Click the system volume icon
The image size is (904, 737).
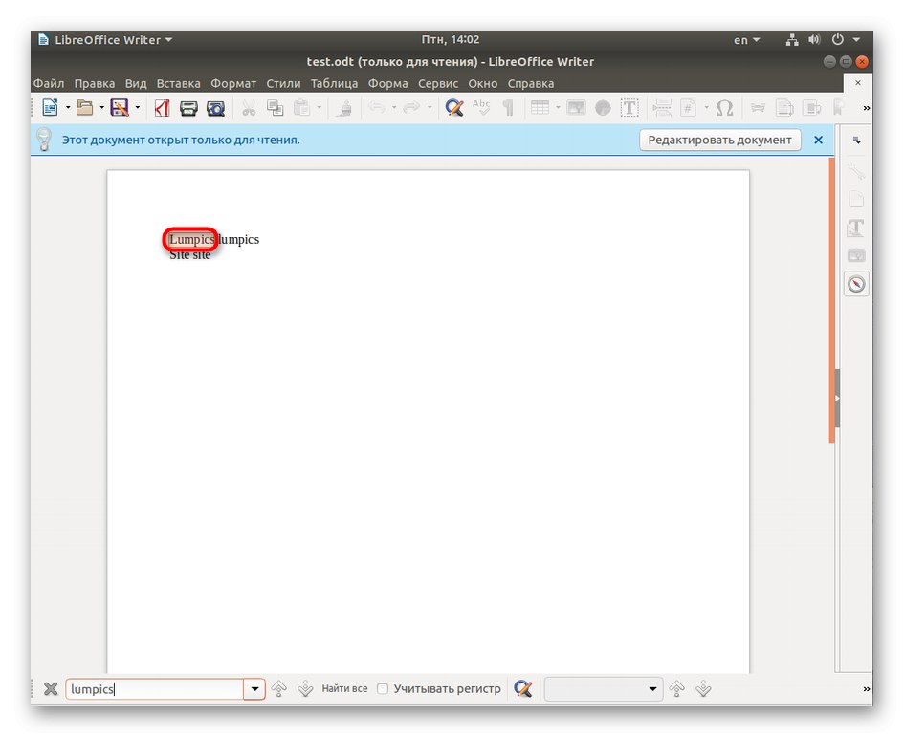pyautogui.click(x=814, y=40)
